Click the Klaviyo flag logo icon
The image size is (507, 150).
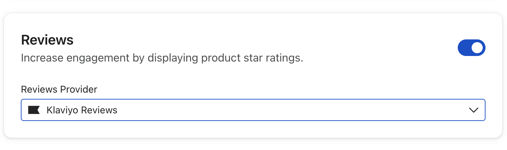tap(34, 110)
